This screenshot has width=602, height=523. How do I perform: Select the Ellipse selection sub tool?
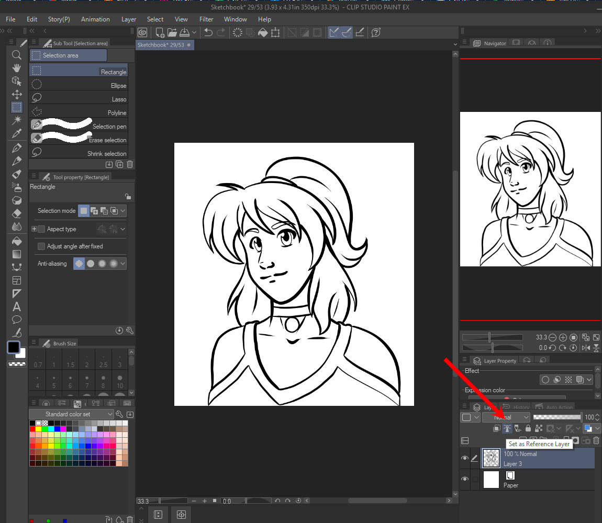tap(79, 85)
